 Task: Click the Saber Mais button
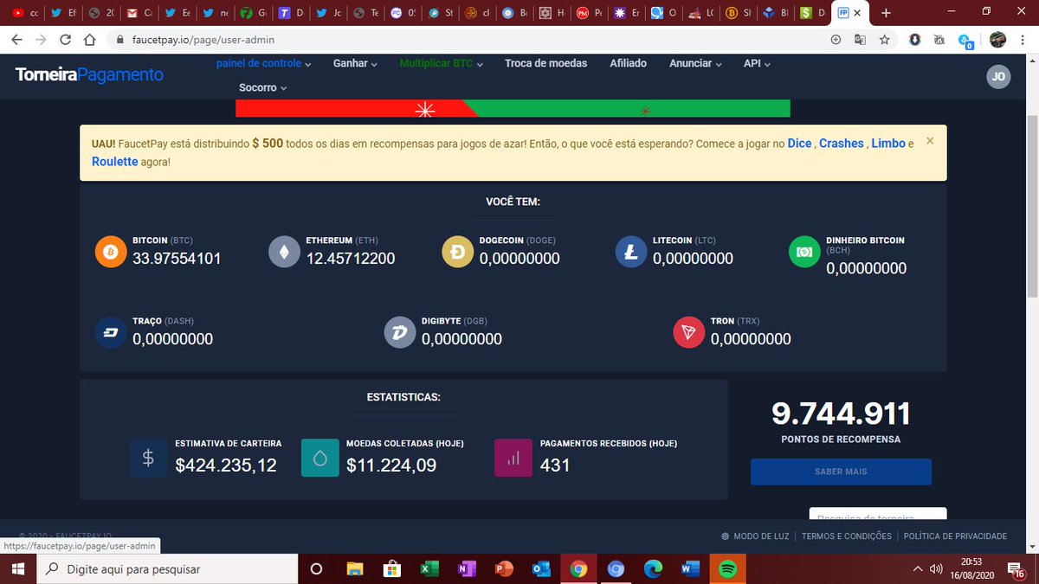point(841,472)
